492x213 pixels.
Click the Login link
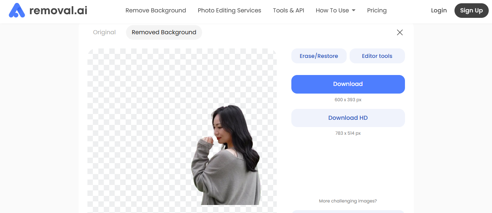pos(438,11)
